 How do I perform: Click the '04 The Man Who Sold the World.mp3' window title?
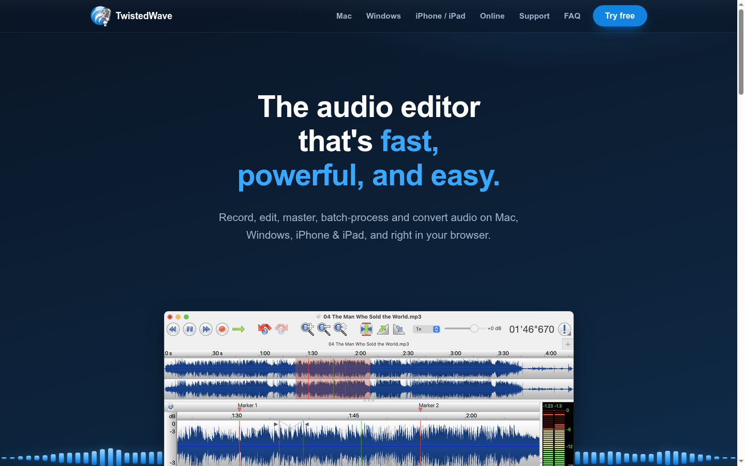coord(372,316)
